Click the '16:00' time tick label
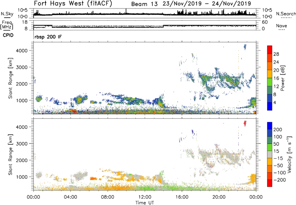 (182, 197)
